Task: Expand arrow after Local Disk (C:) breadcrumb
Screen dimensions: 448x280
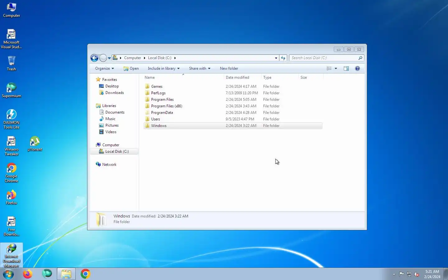Action: coord(175,58)
